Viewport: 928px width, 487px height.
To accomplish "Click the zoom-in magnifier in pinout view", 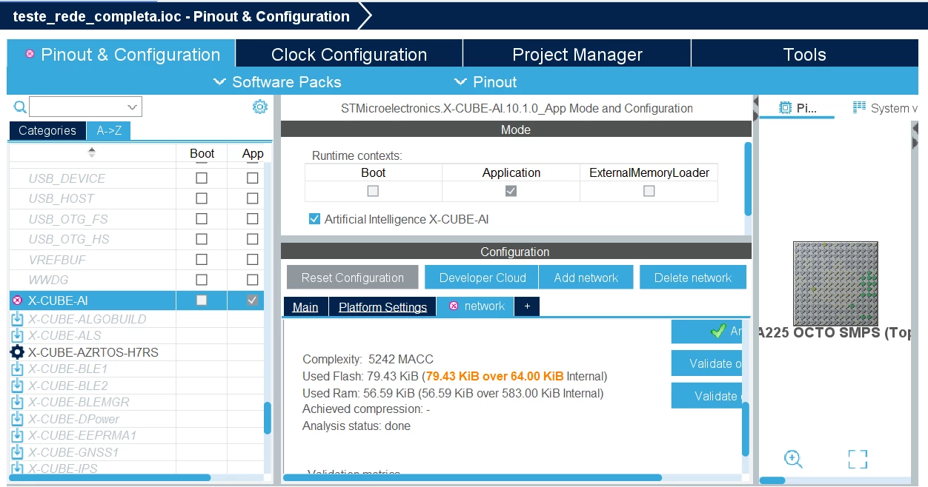I will (793, 459).
